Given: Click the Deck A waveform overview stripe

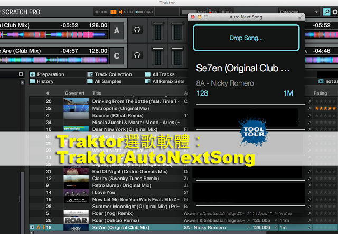Looking at the screenshot, I should click(x=54, y=34).
